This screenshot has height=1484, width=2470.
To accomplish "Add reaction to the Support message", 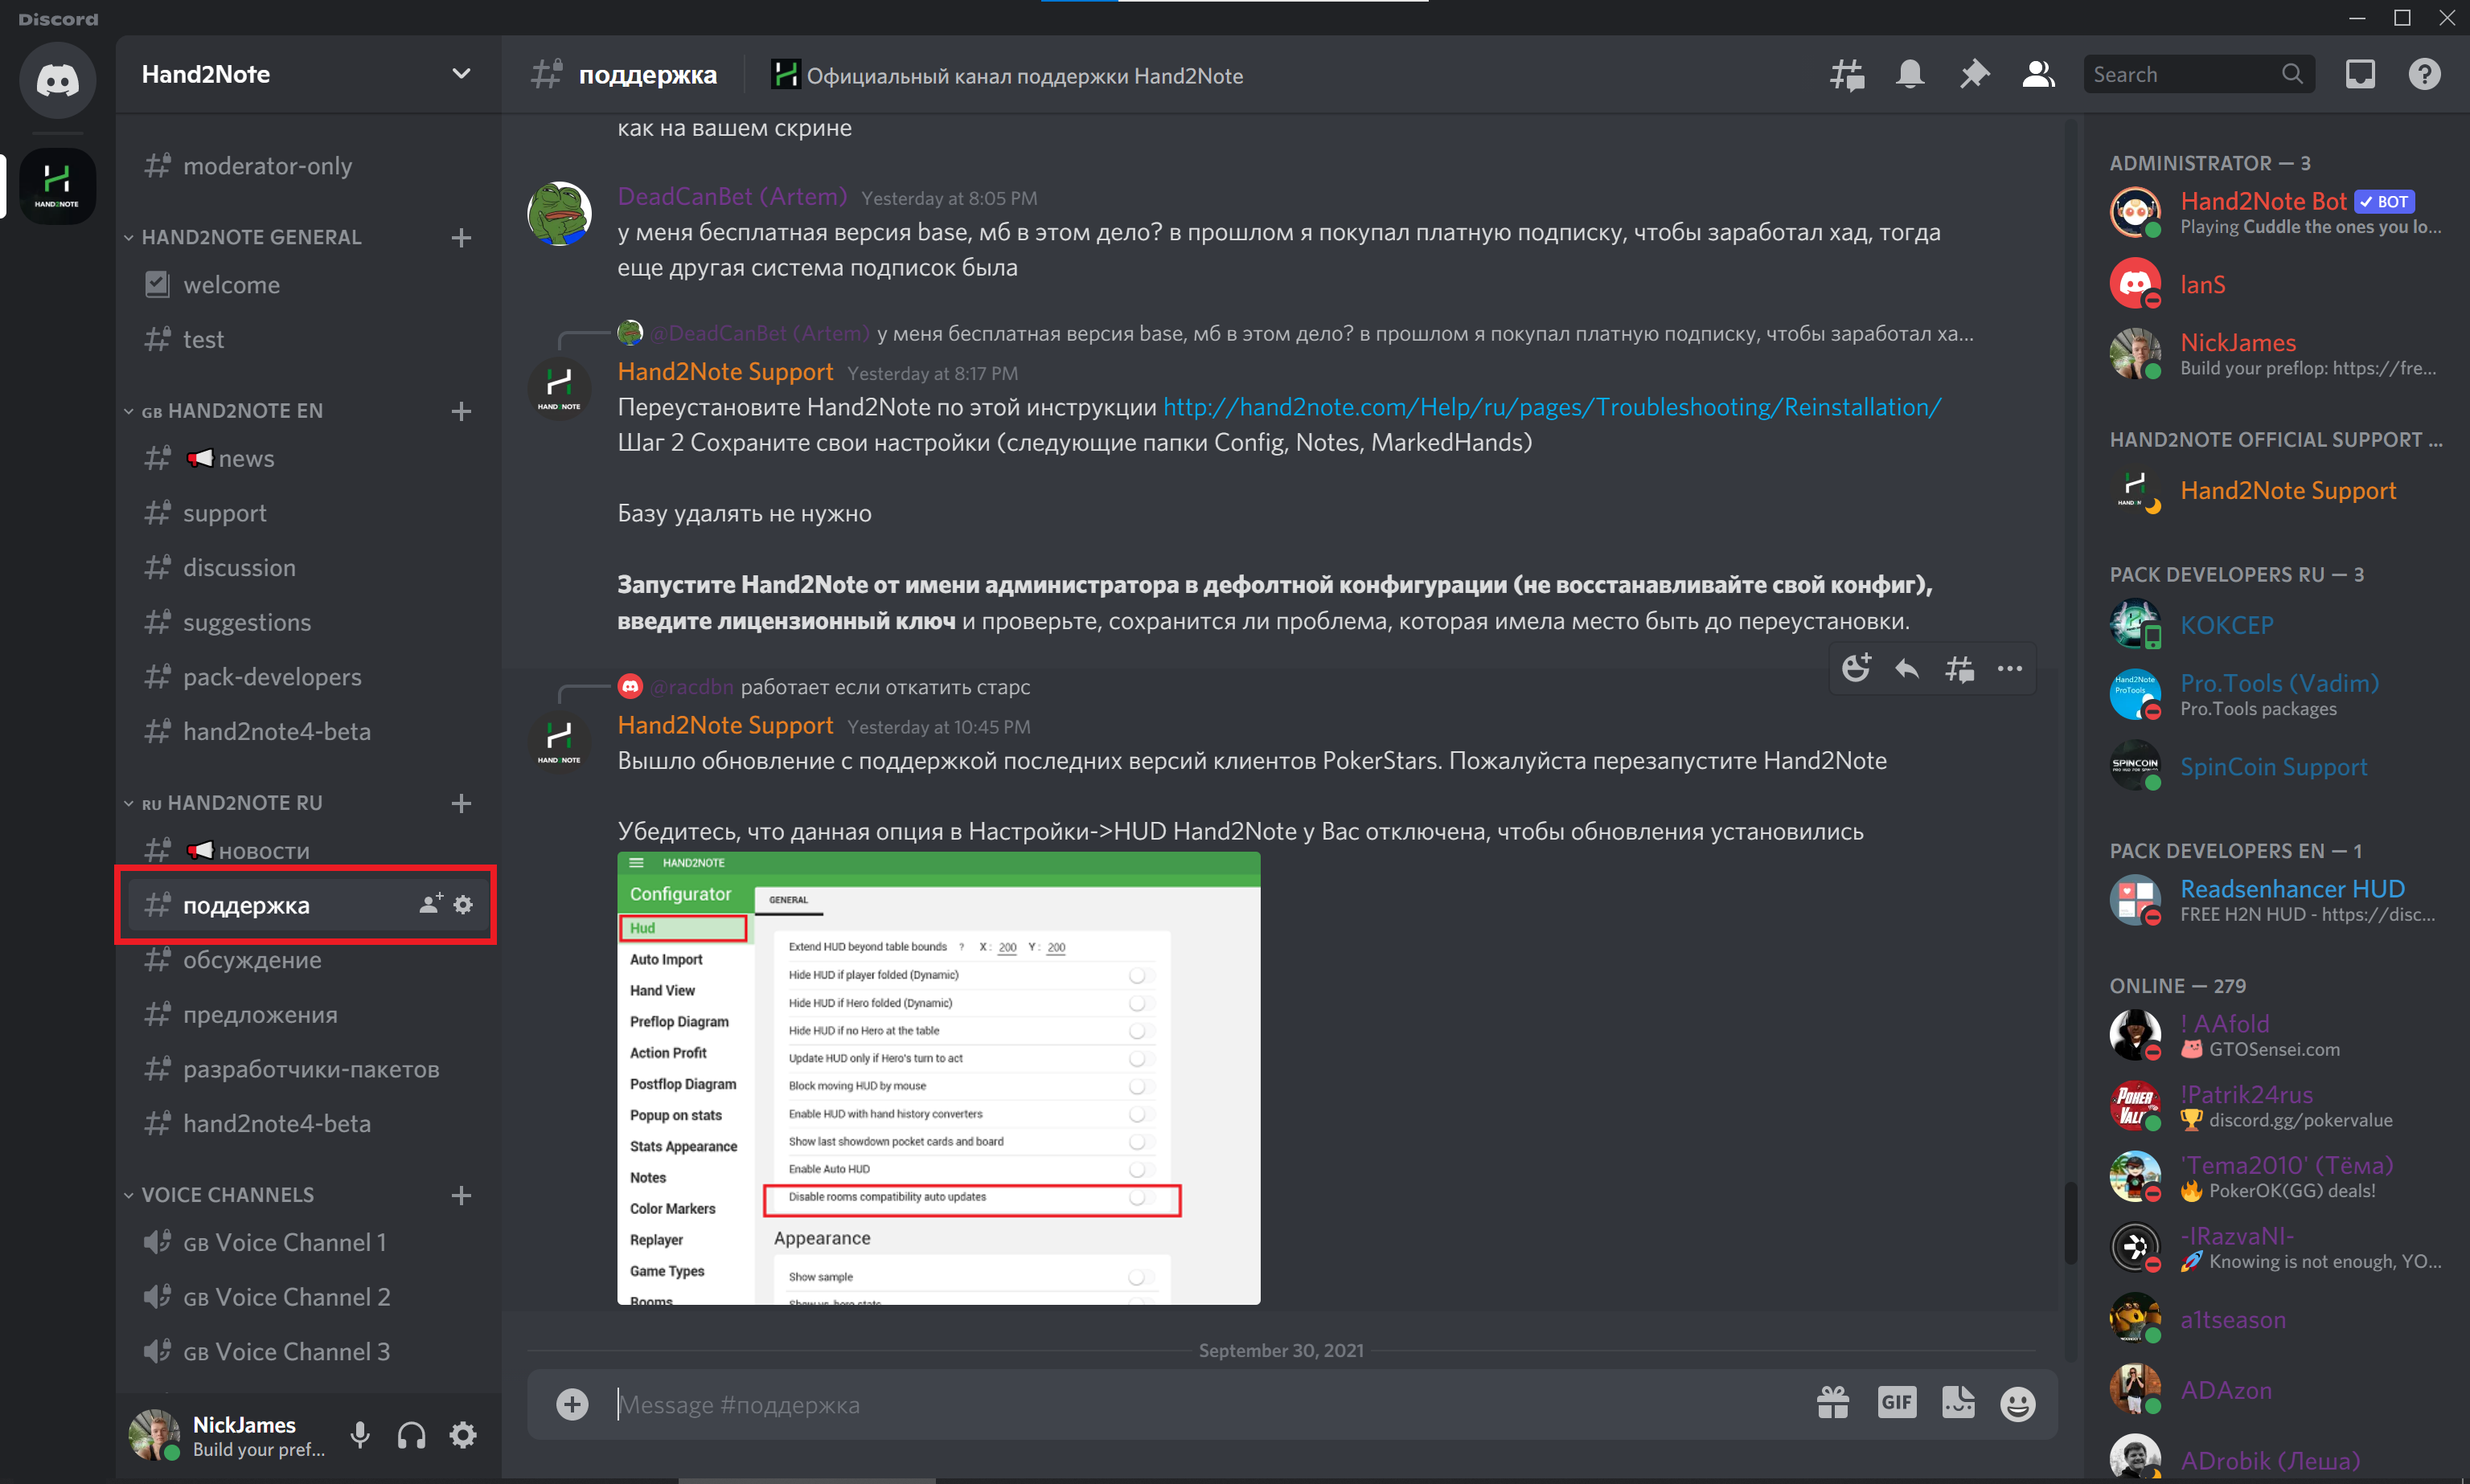I will pyautogui.click(x=1857, y=669).
